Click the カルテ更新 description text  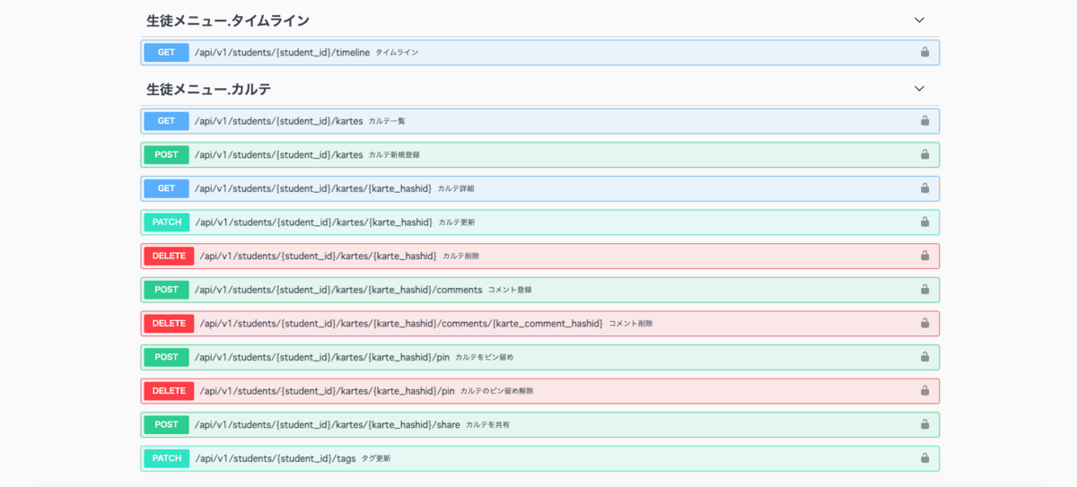click(457, 222)
